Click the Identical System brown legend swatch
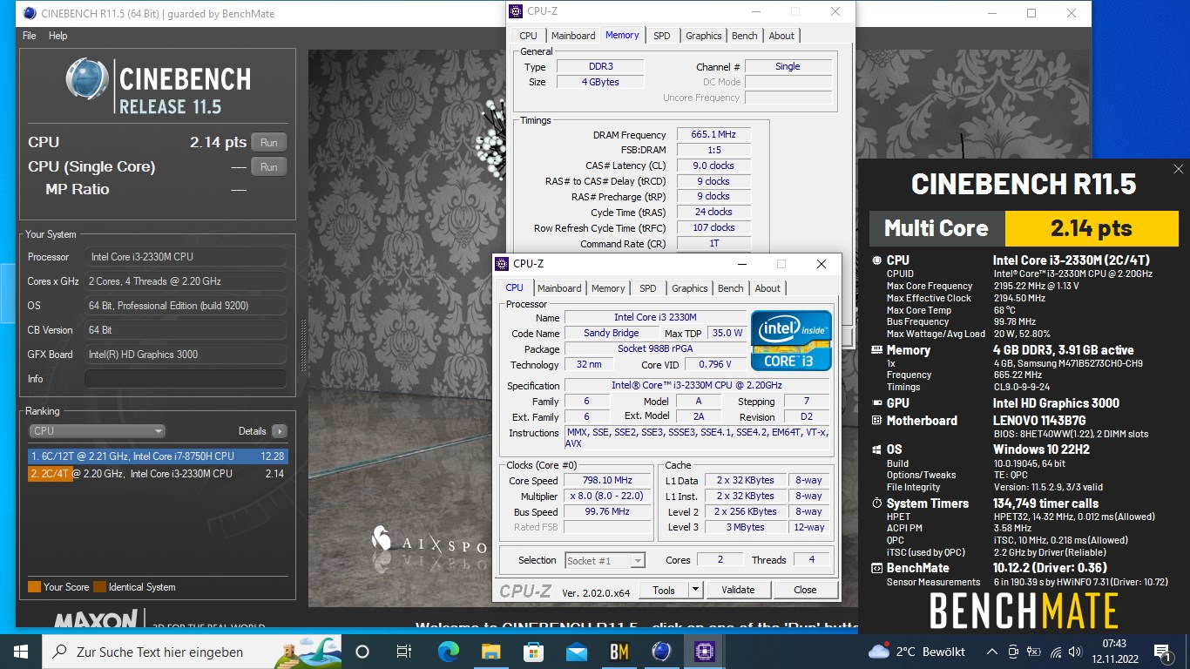The height and width of the screenshot is (669, 1190). [x=99, y=587]
